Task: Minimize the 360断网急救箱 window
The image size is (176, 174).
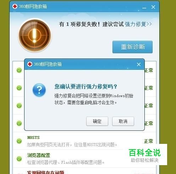Action: tap(144, 8)
